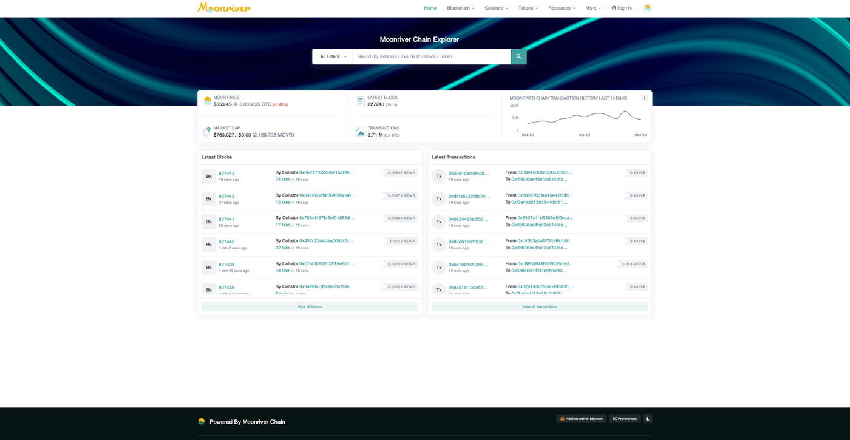Image resolution: width=850 pixels, height=440 pixels.
Task: Open the All Filters dropdown
Action: [333, 56]
